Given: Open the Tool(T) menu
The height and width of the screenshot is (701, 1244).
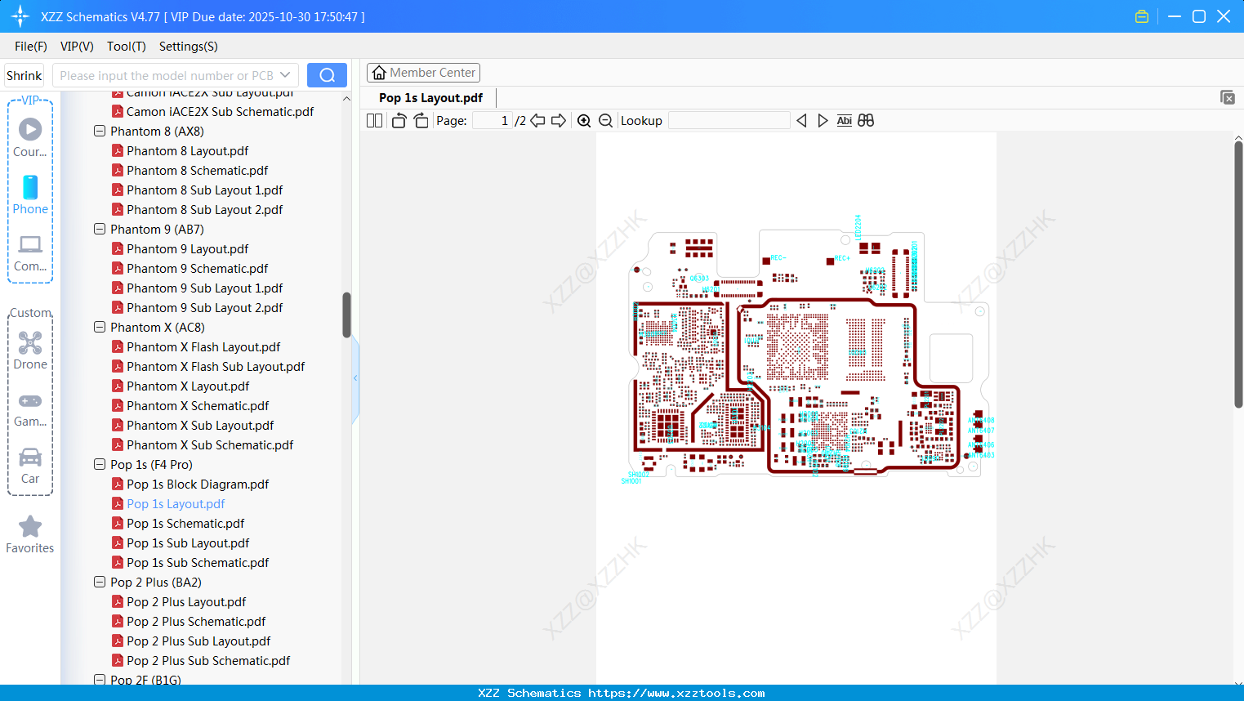Looking at the screenshot, I should click(126, 47).
